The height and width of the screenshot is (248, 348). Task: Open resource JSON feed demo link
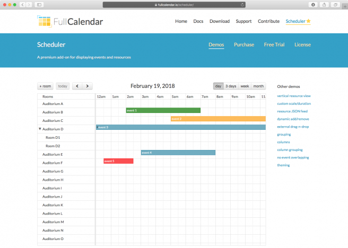(292, 111)
